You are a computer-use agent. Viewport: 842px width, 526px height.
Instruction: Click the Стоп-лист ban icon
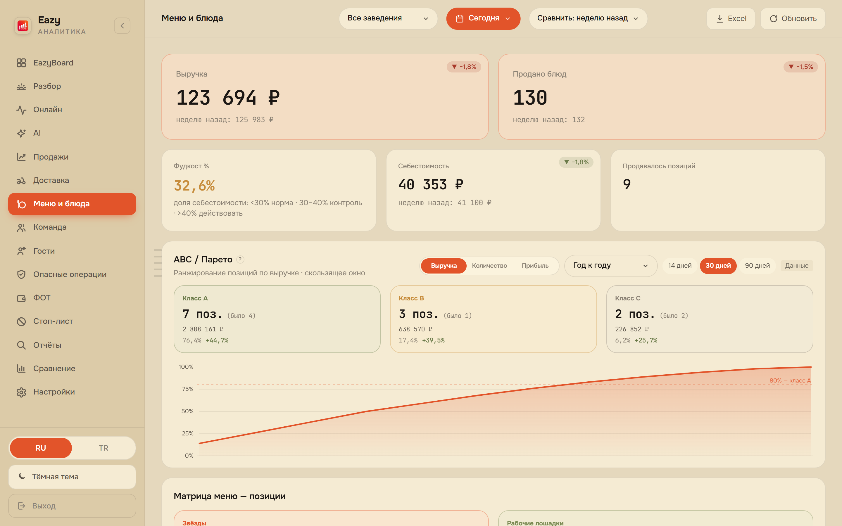click(21, 321)
